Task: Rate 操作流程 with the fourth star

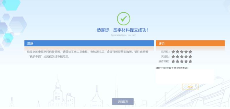Action: pos(186,61)
